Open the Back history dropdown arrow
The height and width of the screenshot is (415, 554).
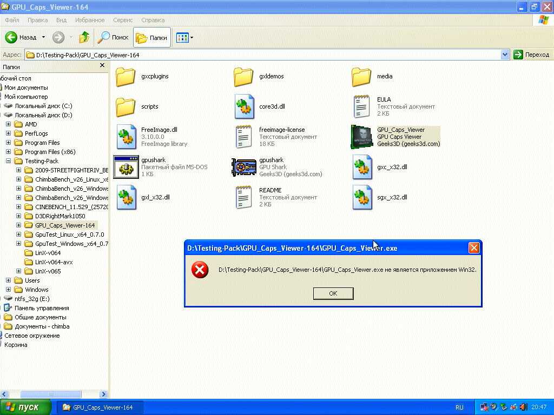coord(43,37)
